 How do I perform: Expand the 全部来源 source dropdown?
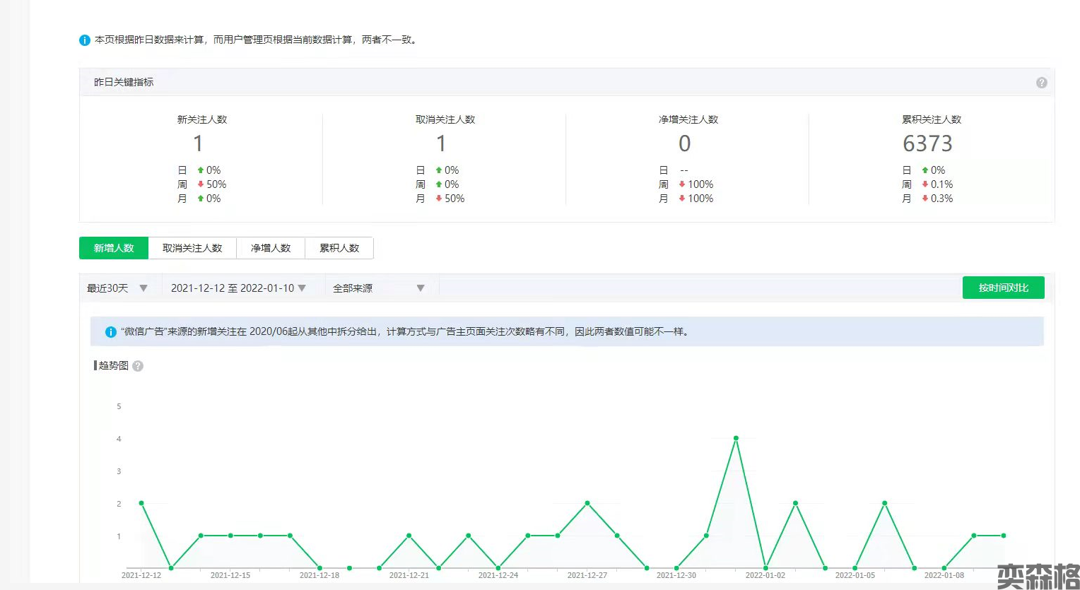pyautogui.click(x=379, y=288)
